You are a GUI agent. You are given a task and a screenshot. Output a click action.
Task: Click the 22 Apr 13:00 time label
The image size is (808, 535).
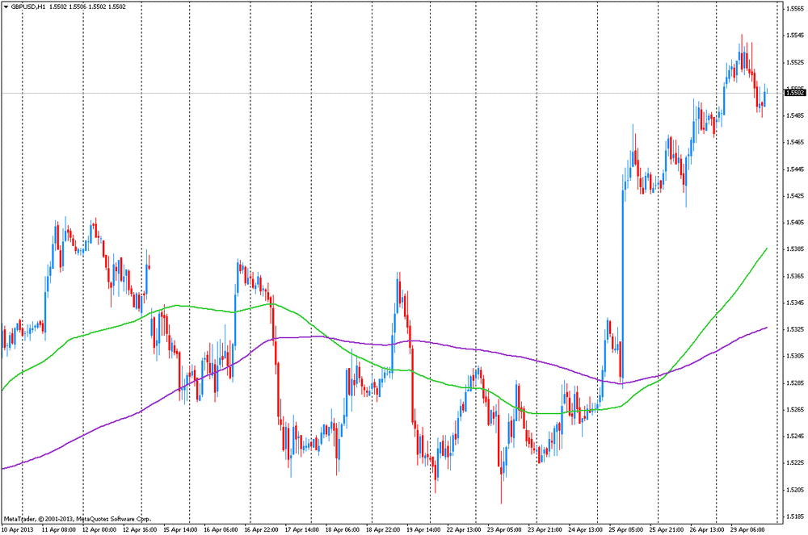tap(464, 529)
